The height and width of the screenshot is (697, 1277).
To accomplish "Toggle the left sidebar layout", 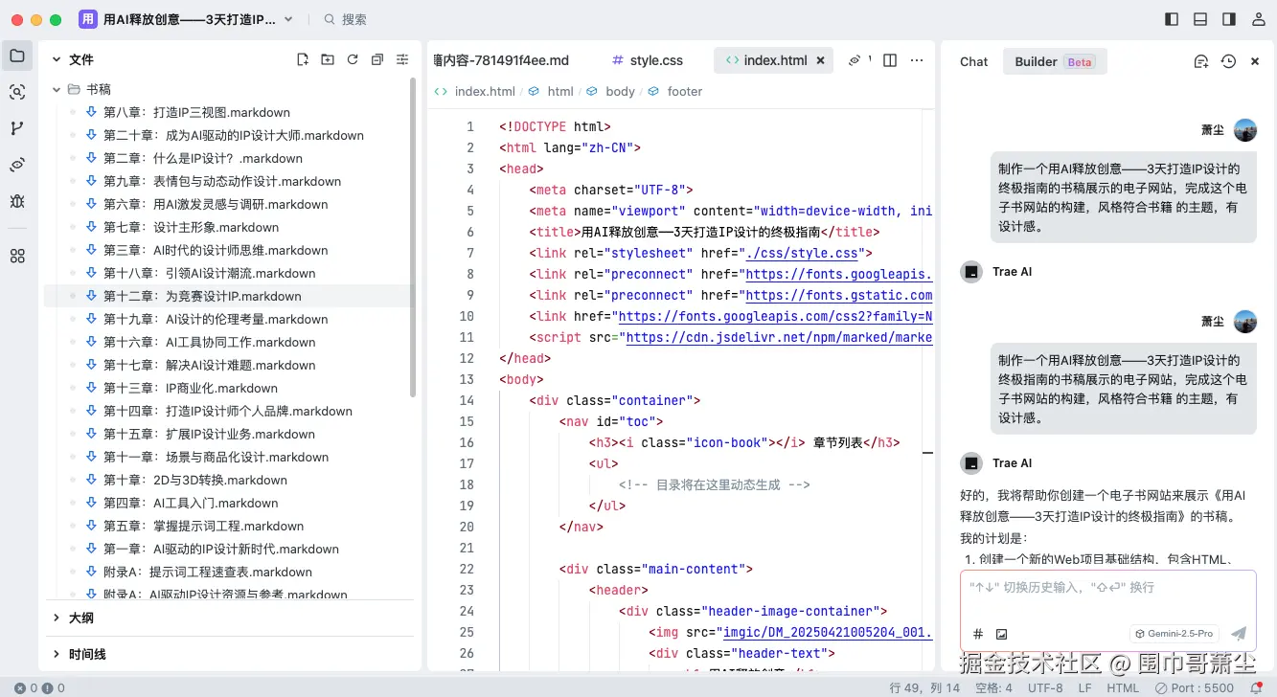I will tap(1172, 19).
